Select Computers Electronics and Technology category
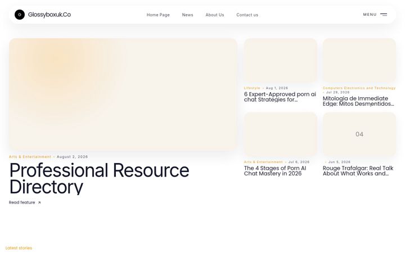 [x=359, y=88]
